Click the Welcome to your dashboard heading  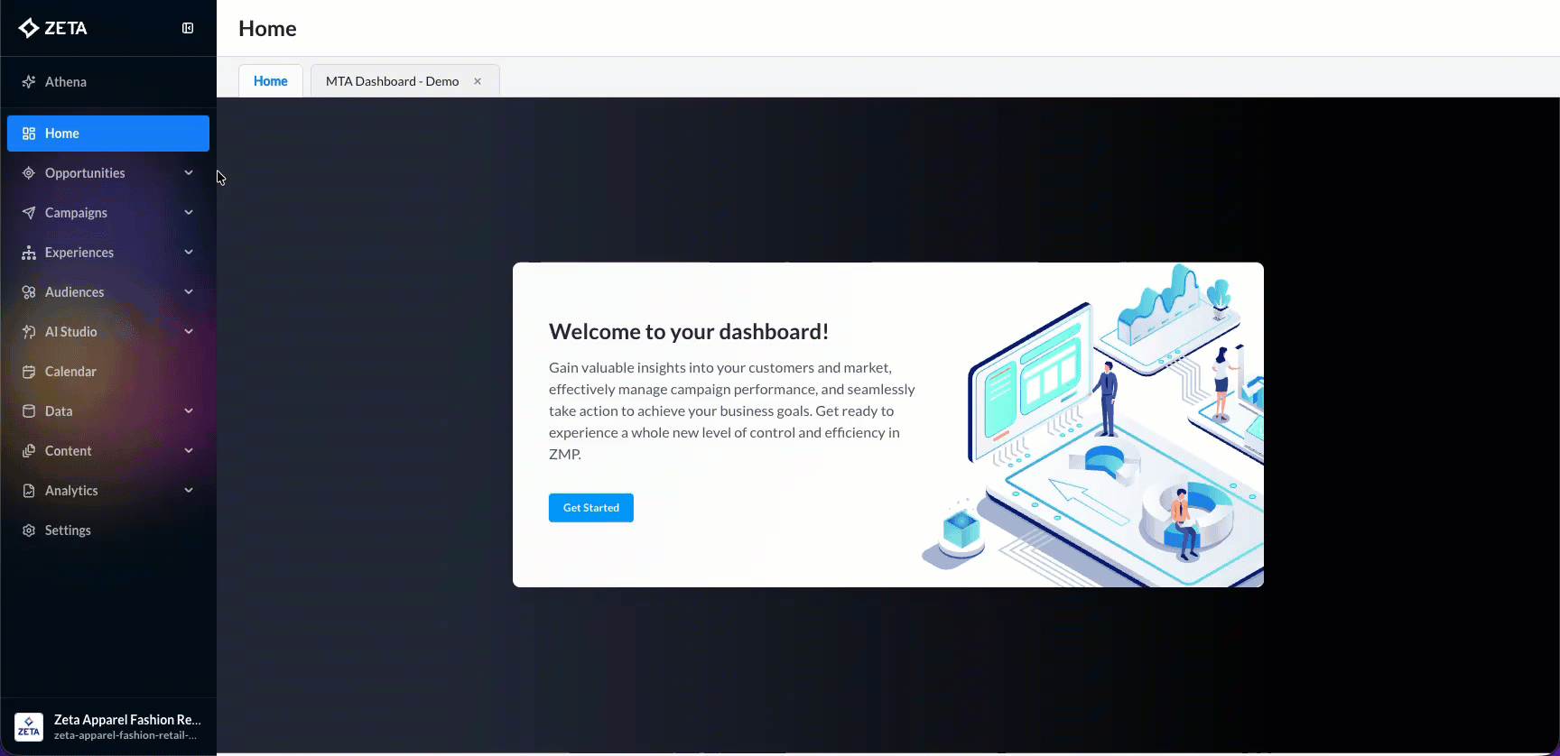tap(689, 332)
